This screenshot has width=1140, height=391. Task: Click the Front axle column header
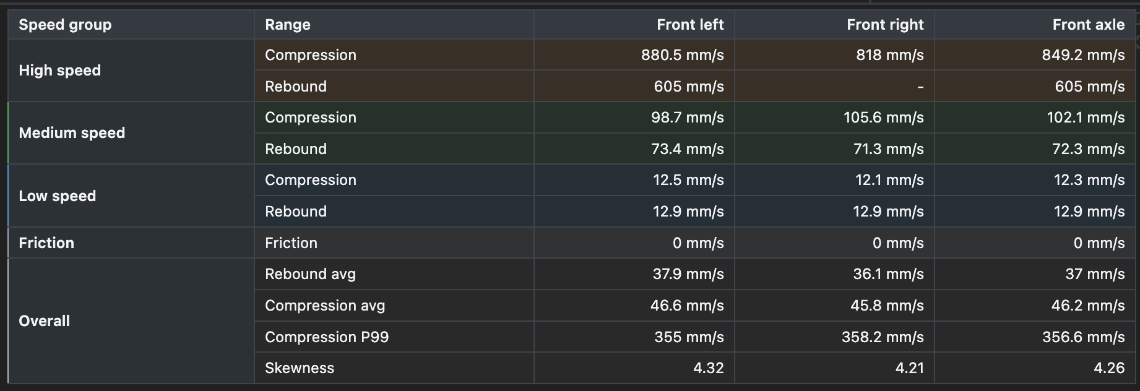coord(1035,25)
